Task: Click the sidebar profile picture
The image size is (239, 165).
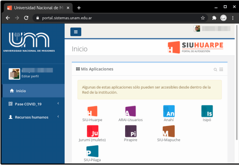Action: pyautogui.click(x=14, y=74)
